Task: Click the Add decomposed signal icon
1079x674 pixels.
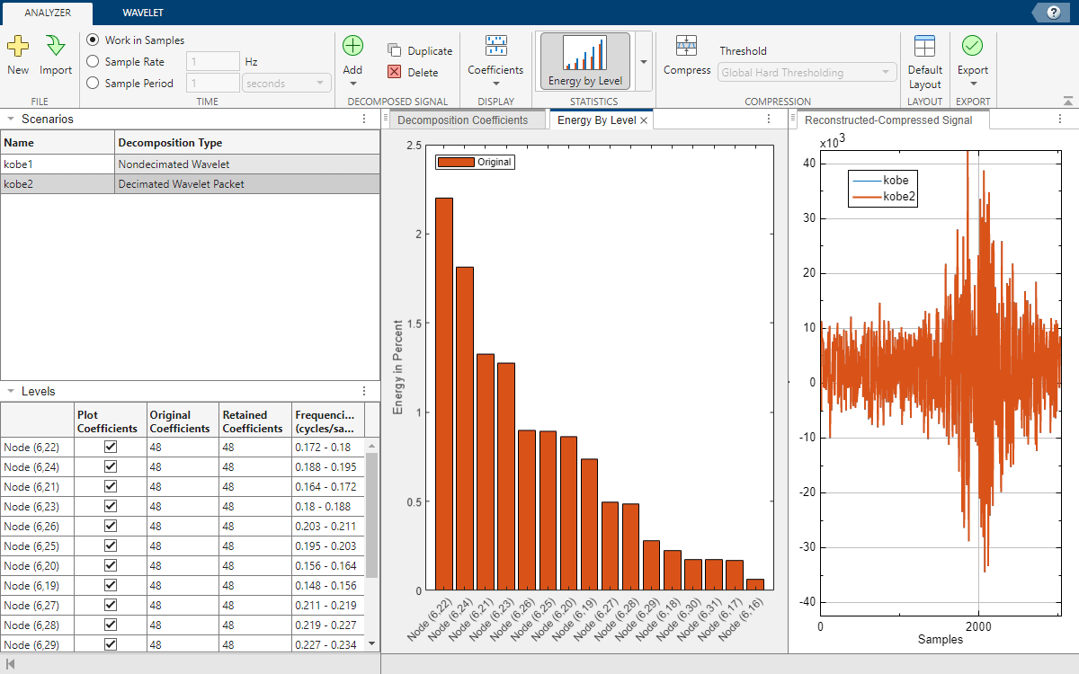Action: coord(352,47)
